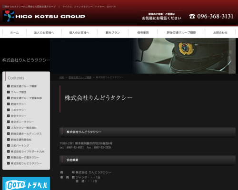Click bullet icon next to 肥後交通ホールディングス
The image size is (238, 190).
point(9,133)
